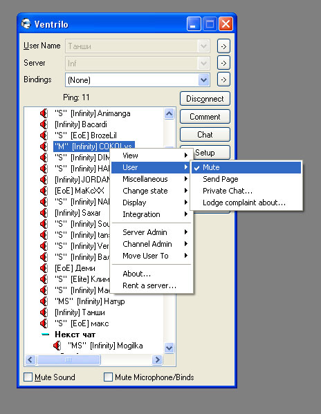Select user "S" [EoE] BrozeLil

(86, 135)
